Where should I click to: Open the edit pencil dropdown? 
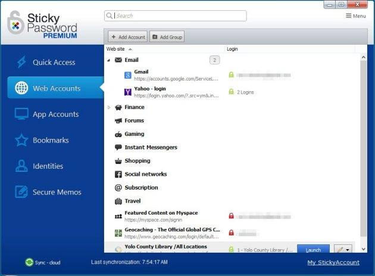pos(343,249)
